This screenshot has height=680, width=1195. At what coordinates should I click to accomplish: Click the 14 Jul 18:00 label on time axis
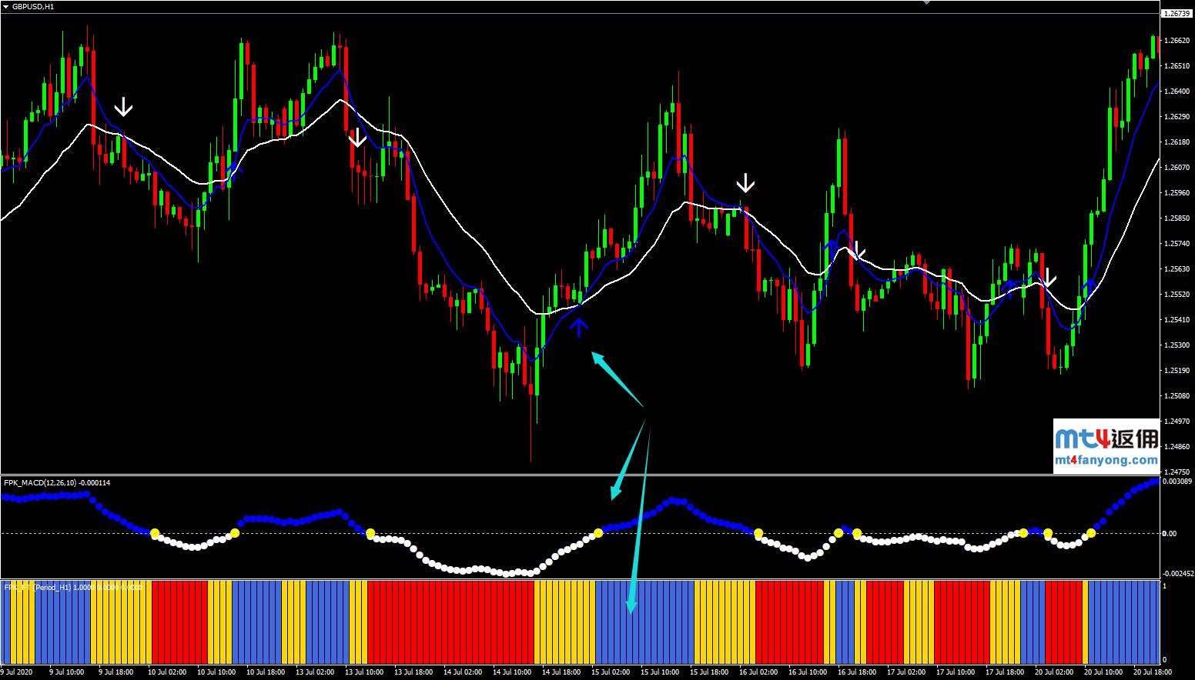click(x=561, y=672)
